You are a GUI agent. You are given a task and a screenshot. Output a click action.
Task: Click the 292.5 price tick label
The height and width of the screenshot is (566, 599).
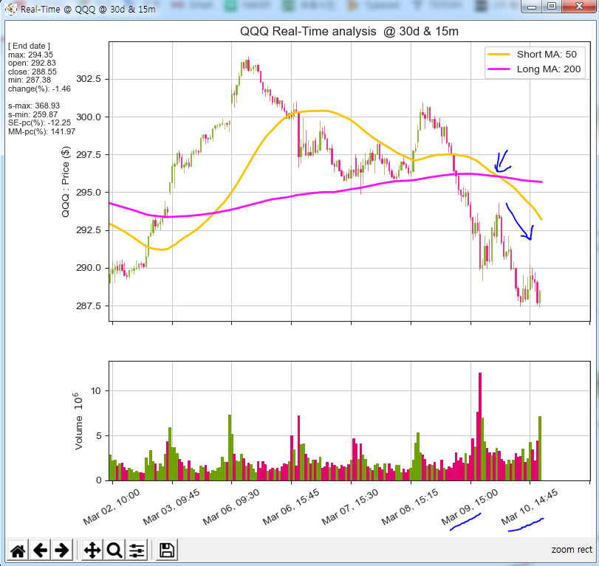point(89,230)
